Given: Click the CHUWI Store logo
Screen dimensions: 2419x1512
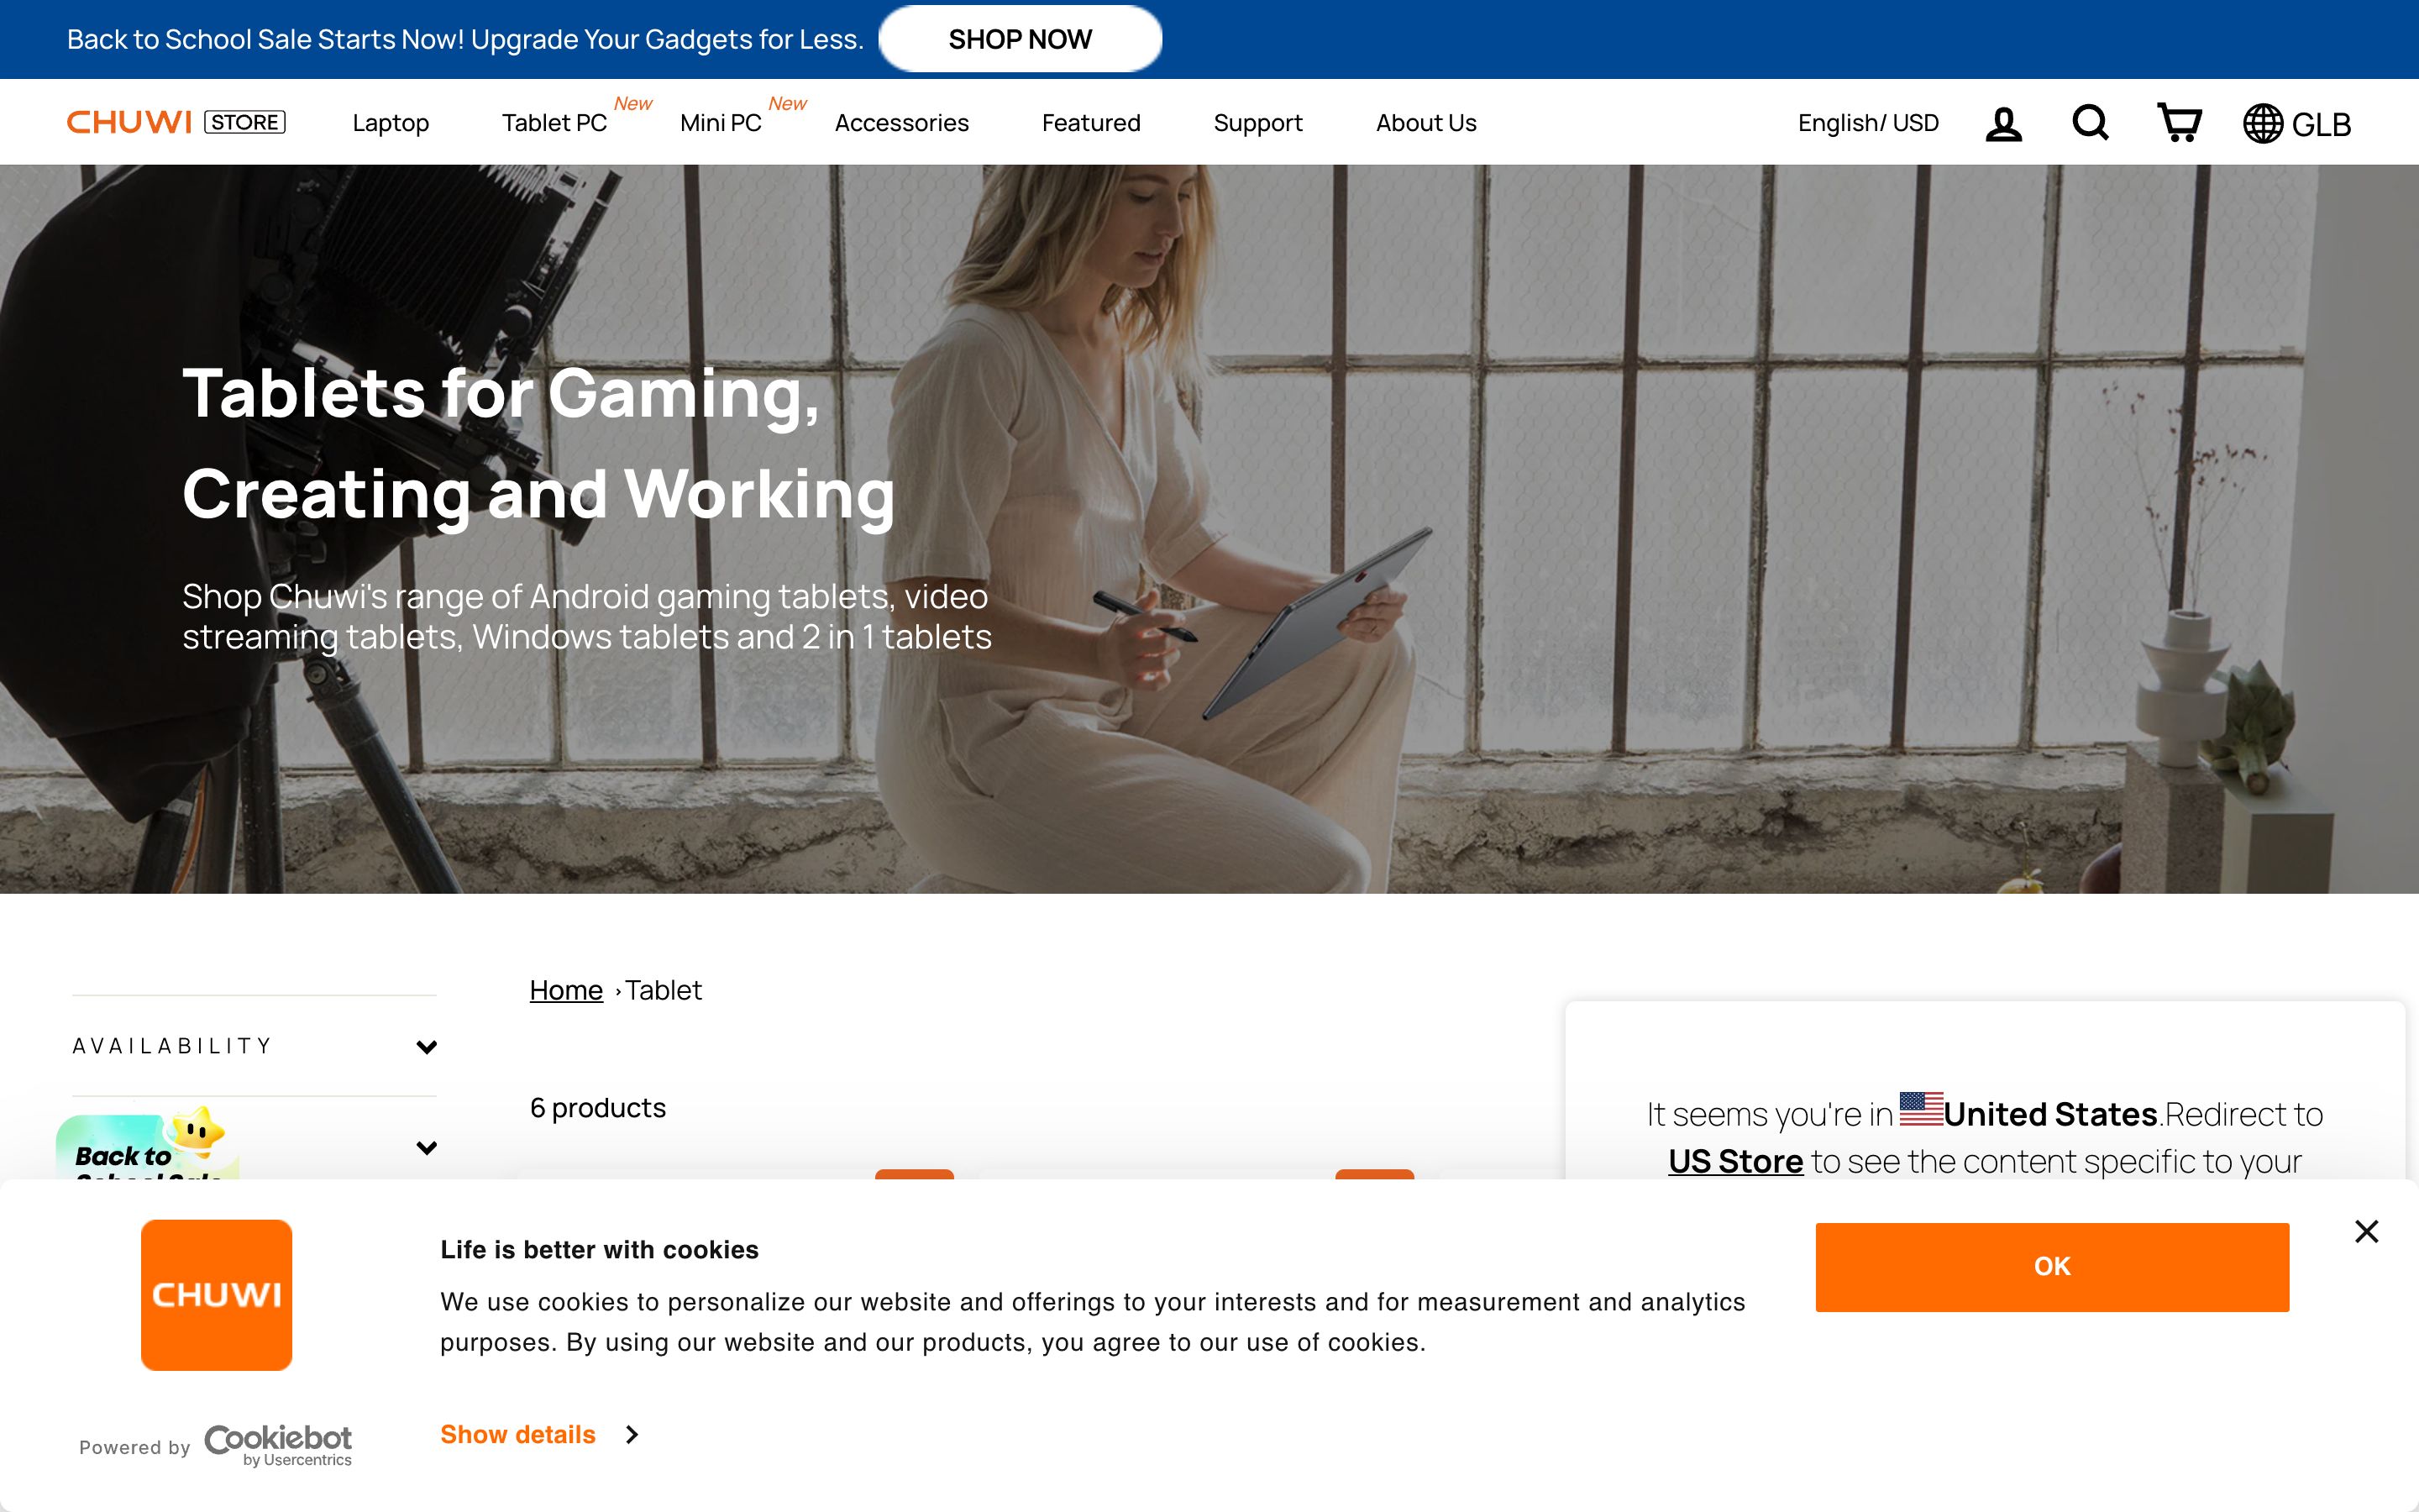Looking at the screenshot, I should 176,122.
